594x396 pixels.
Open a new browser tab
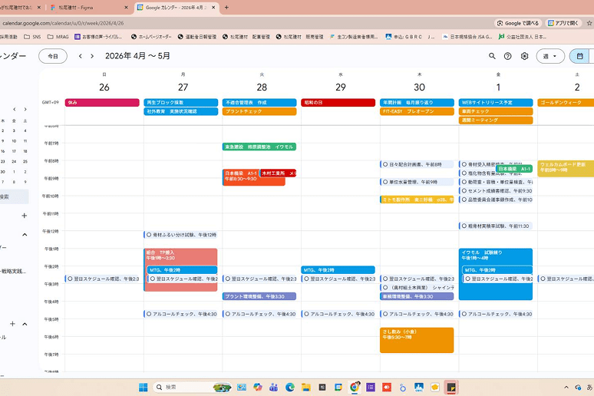[x=226, y=7]
